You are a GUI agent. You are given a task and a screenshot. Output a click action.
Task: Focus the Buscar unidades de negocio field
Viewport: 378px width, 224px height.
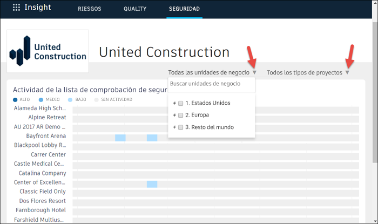[x=212, y=84]
